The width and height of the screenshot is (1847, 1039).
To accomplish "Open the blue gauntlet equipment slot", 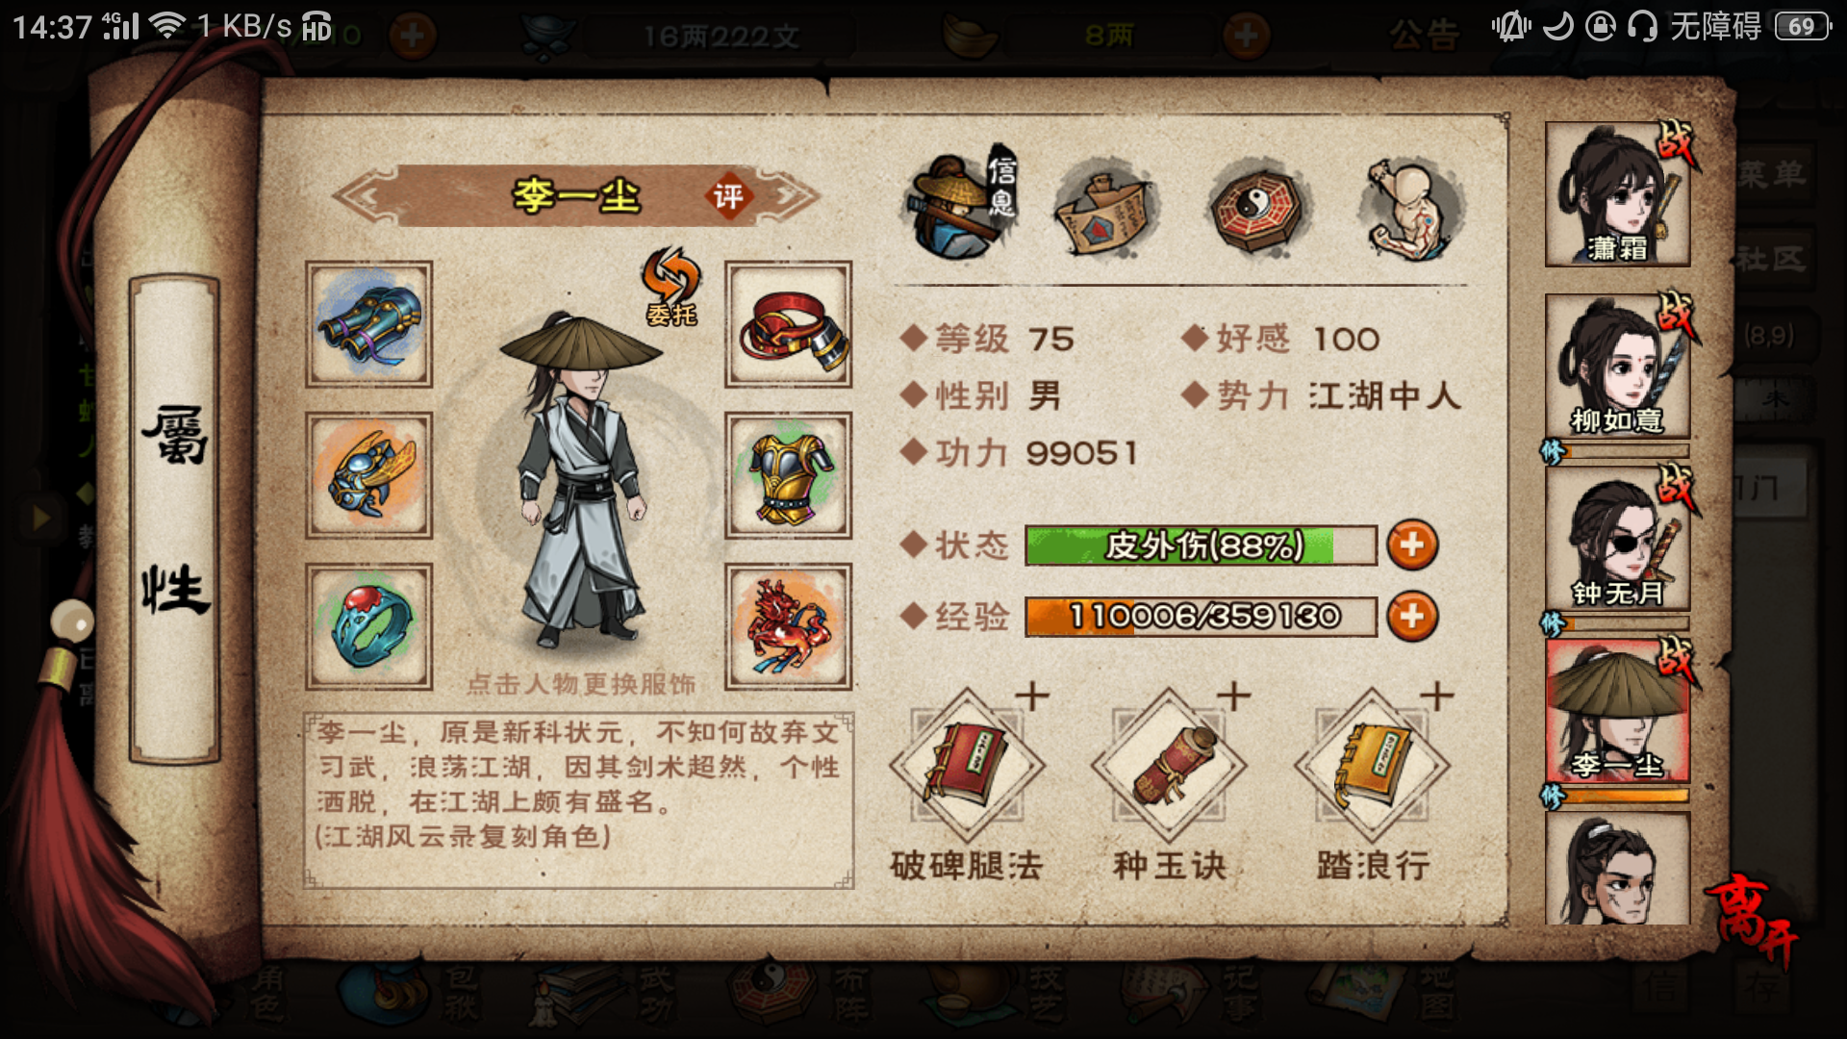I will pyautogui.click(x=369, y=324).
